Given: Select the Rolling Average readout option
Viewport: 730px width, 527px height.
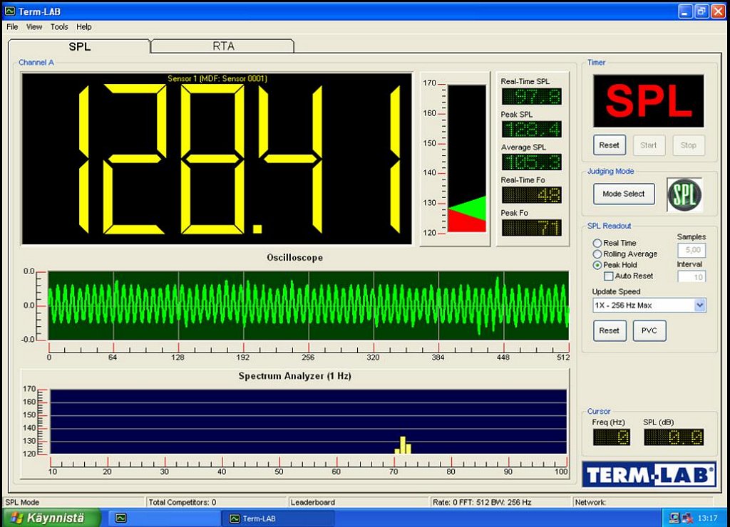Looking at the screenshot, I should click(597, 254).
